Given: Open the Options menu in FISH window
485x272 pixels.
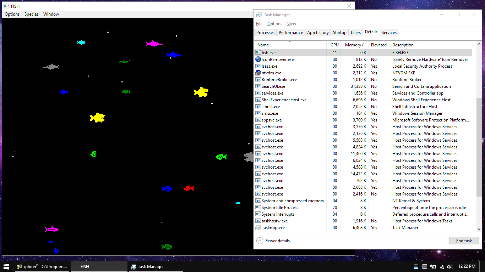Looking at the screenshot, I should coord(12,14).
